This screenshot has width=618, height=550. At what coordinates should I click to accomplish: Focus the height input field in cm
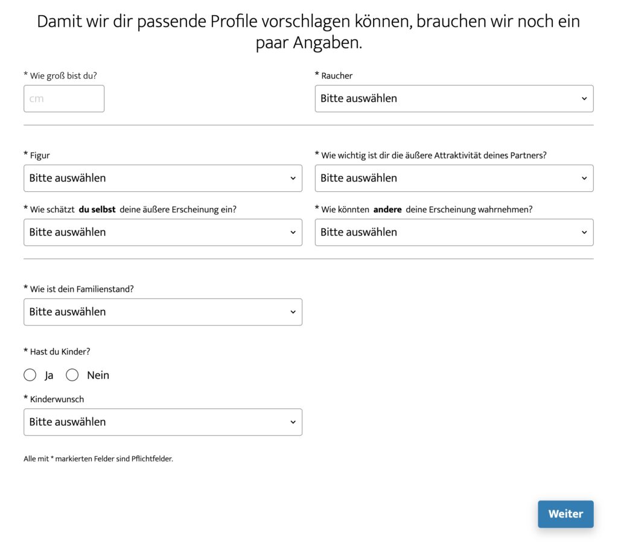point(64,98)
